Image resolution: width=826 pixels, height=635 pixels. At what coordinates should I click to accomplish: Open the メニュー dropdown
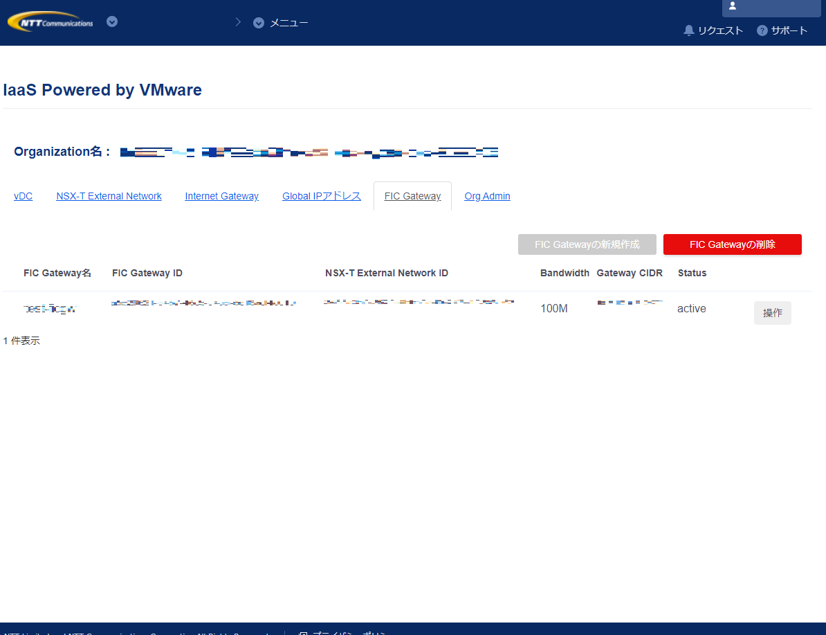pos(281,23)
